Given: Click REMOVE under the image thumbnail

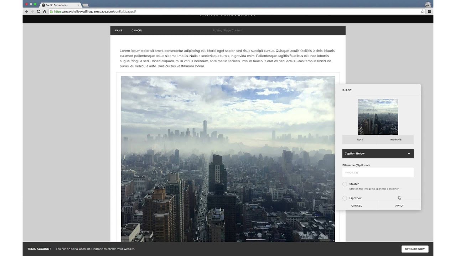Looking at the screenshot, I should click(x=396, y=139).
